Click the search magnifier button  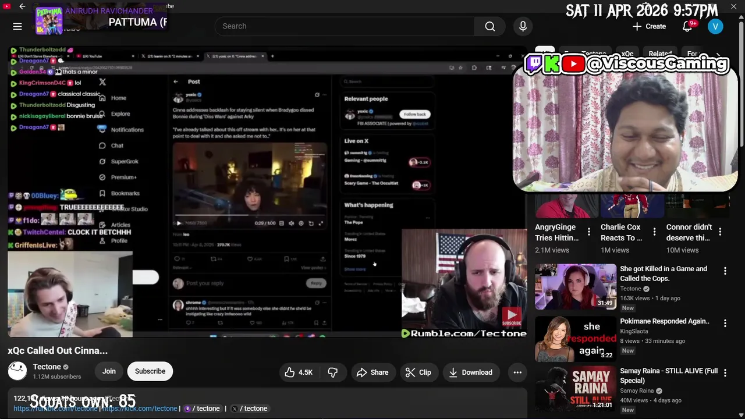point(490,26)
